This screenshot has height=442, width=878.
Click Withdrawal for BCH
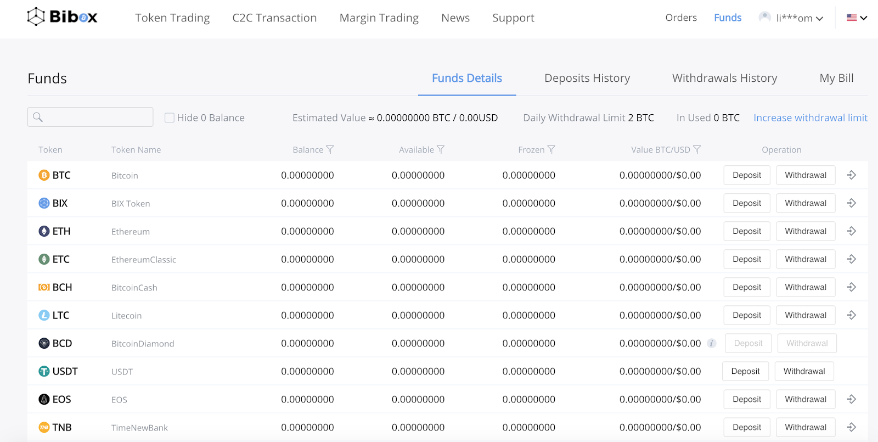pos(806,287)
